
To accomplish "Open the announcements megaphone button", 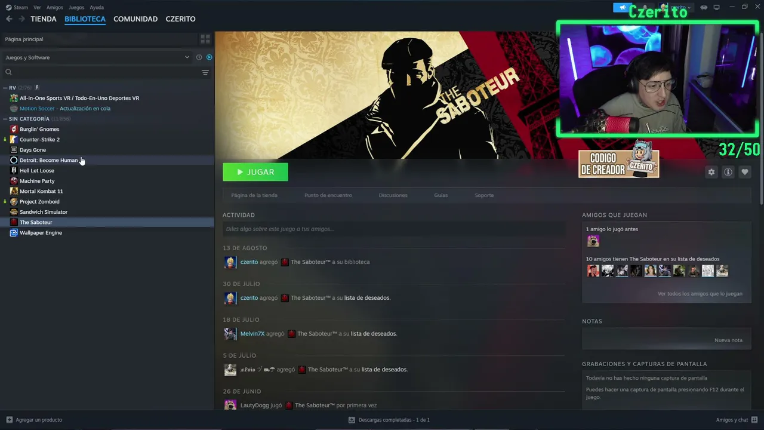I will (623, 7).
